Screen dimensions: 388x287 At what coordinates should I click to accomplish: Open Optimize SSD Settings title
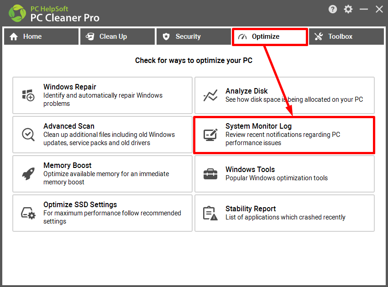[80, 204]
